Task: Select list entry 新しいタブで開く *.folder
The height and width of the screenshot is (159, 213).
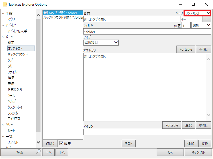Action: [x=63, y=13]
